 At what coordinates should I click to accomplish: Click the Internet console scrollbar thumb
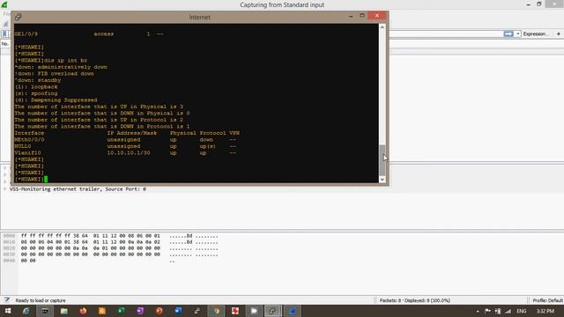(x=382, y=159)
